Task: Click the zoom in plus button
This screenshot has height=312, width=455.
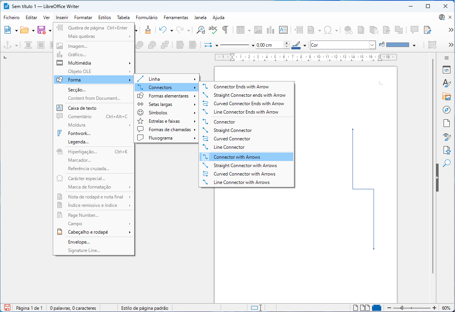Action: pyautogui.click(x=434, y=308)
